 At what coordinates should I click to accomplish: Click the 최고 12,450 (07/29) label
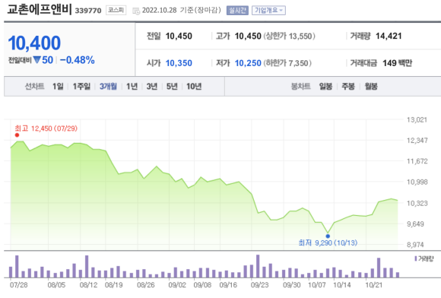click(46, 128)
